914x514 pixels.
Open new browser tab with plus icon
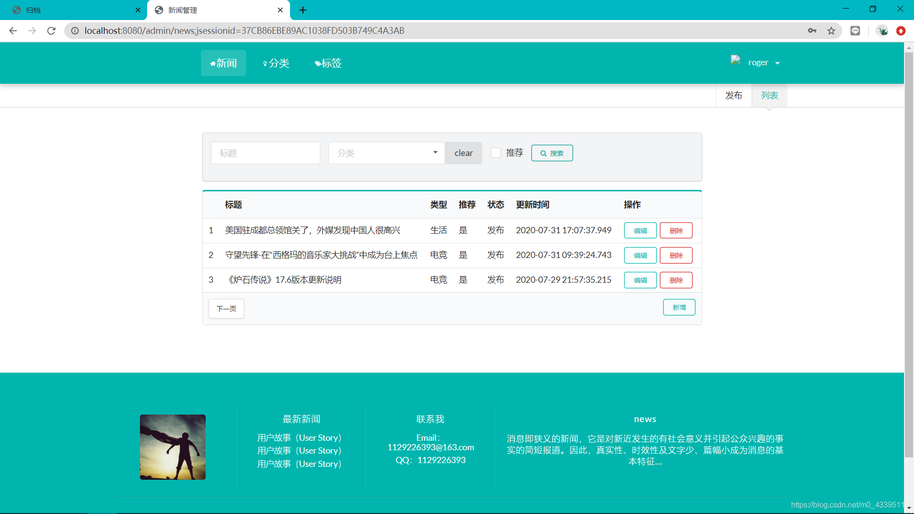(303, 10)
